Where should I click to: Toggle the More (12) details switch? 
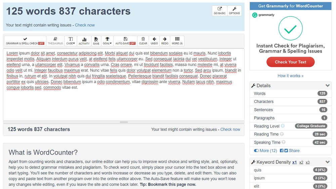point(265,151)
